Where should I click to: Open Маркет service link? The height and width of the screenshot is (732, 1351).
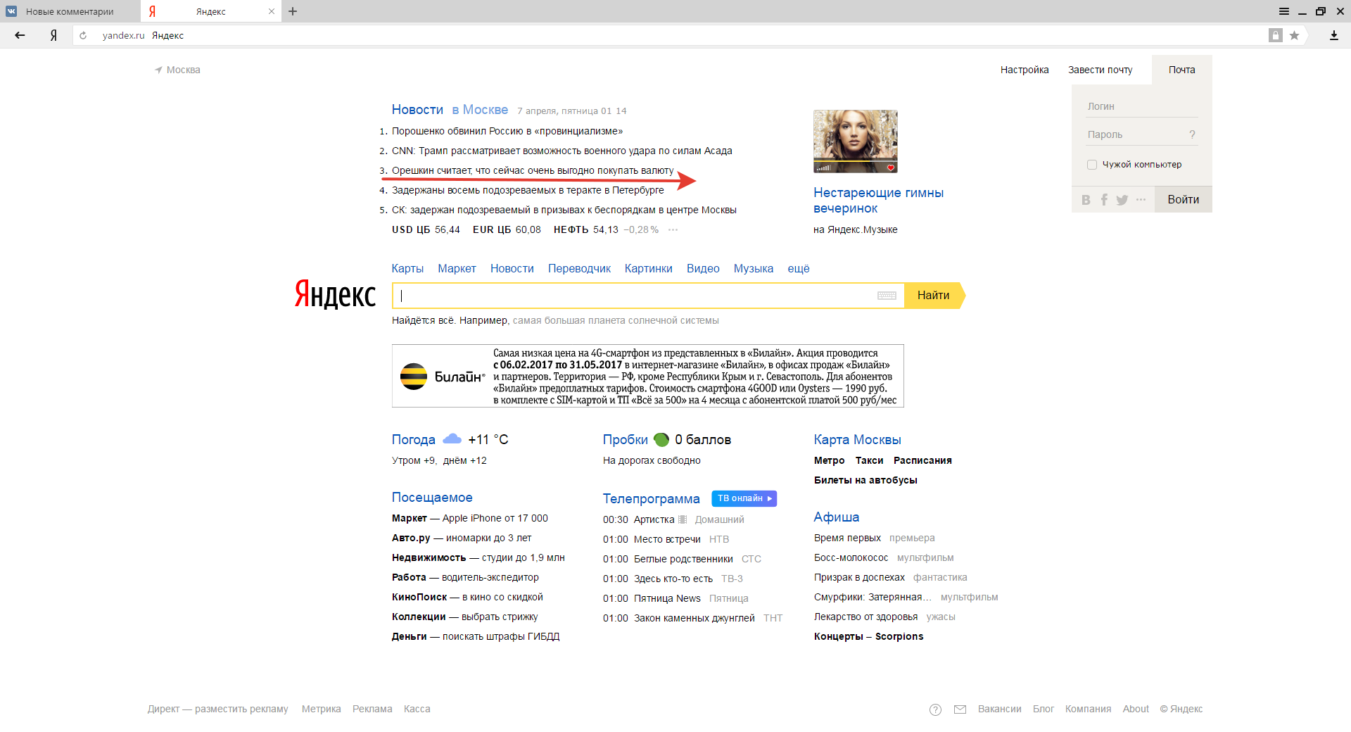click(457, 268)
